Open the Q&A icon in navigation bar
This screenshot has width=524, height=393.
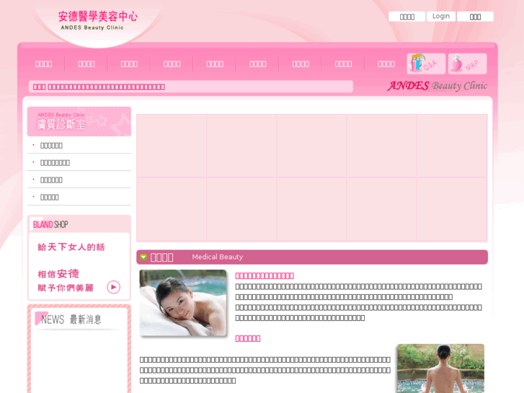(426, 63)
